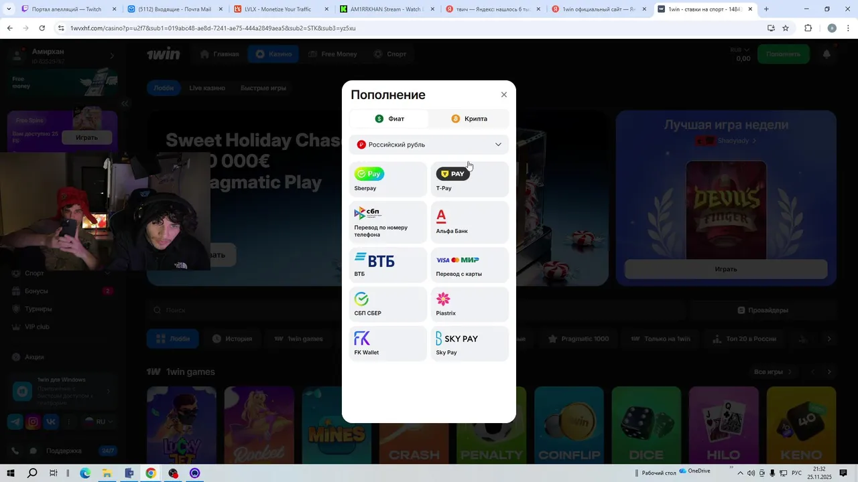The image size is (858, 482).
Task: Select Перевод с карты Visa/Mir option
Action: click(x=470, y=265)
